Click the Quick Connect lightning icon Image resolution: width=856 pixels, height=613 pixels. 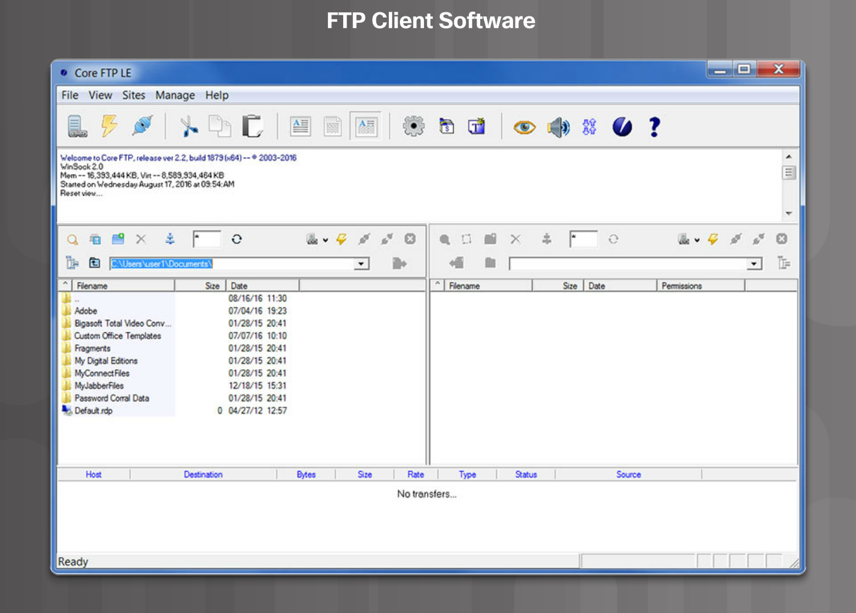109,125
